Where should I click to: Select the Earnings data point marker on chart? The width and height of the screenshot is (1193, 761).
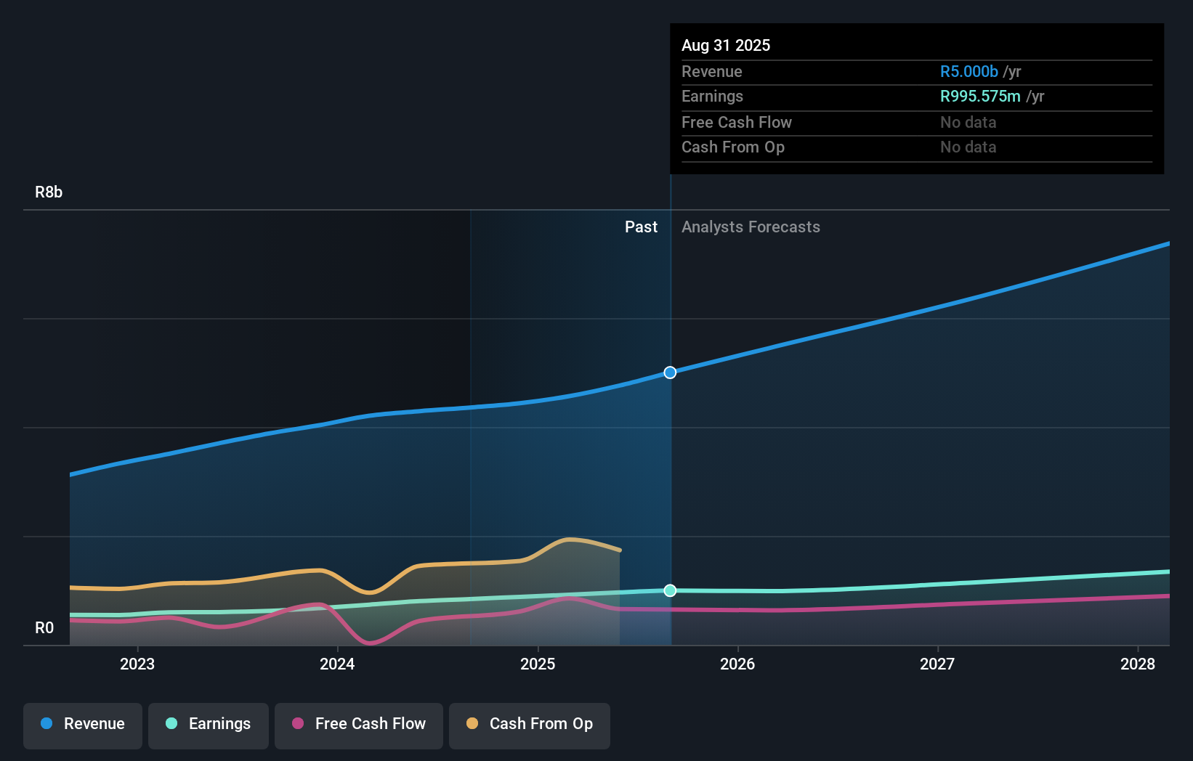[669, 590]
